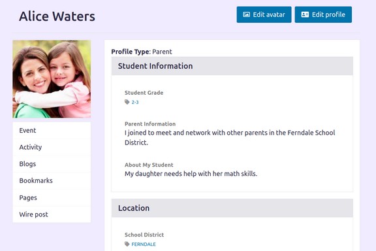This screenshot has width=376, height=251.
Task: Click the About My Student description text
Action: (x=191, y=174)
